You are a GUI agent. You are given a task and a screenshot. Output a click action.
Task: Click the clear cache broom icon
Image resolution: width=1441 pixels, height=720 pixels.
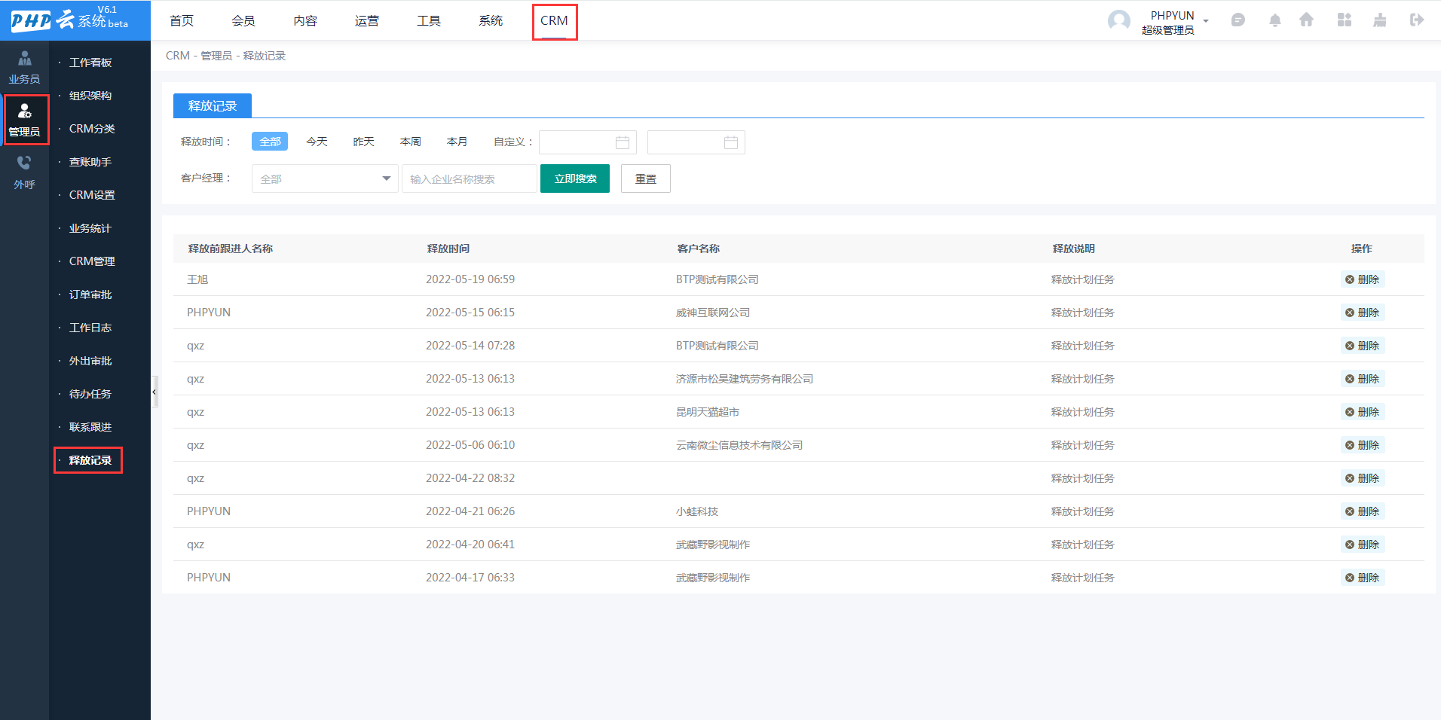pos(1380,20)
